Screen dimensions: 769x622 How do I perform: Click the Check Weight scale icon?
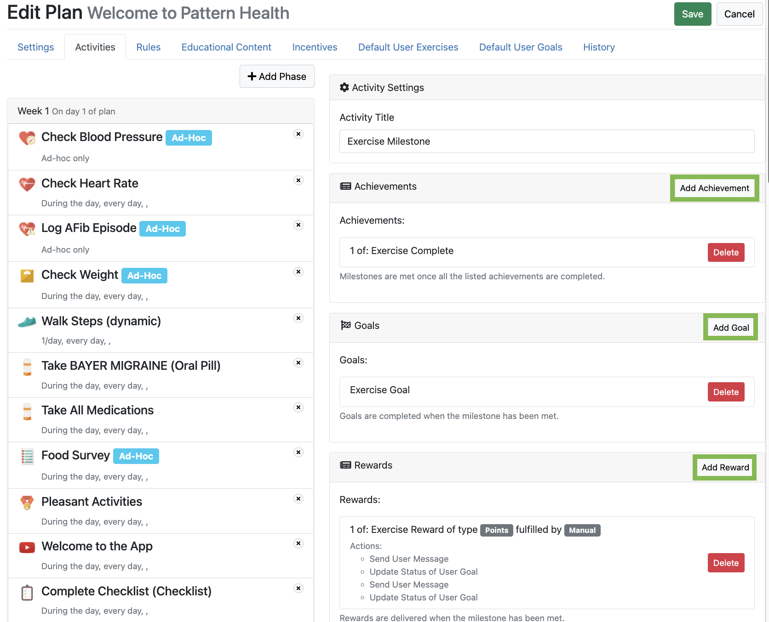(27, 276)
